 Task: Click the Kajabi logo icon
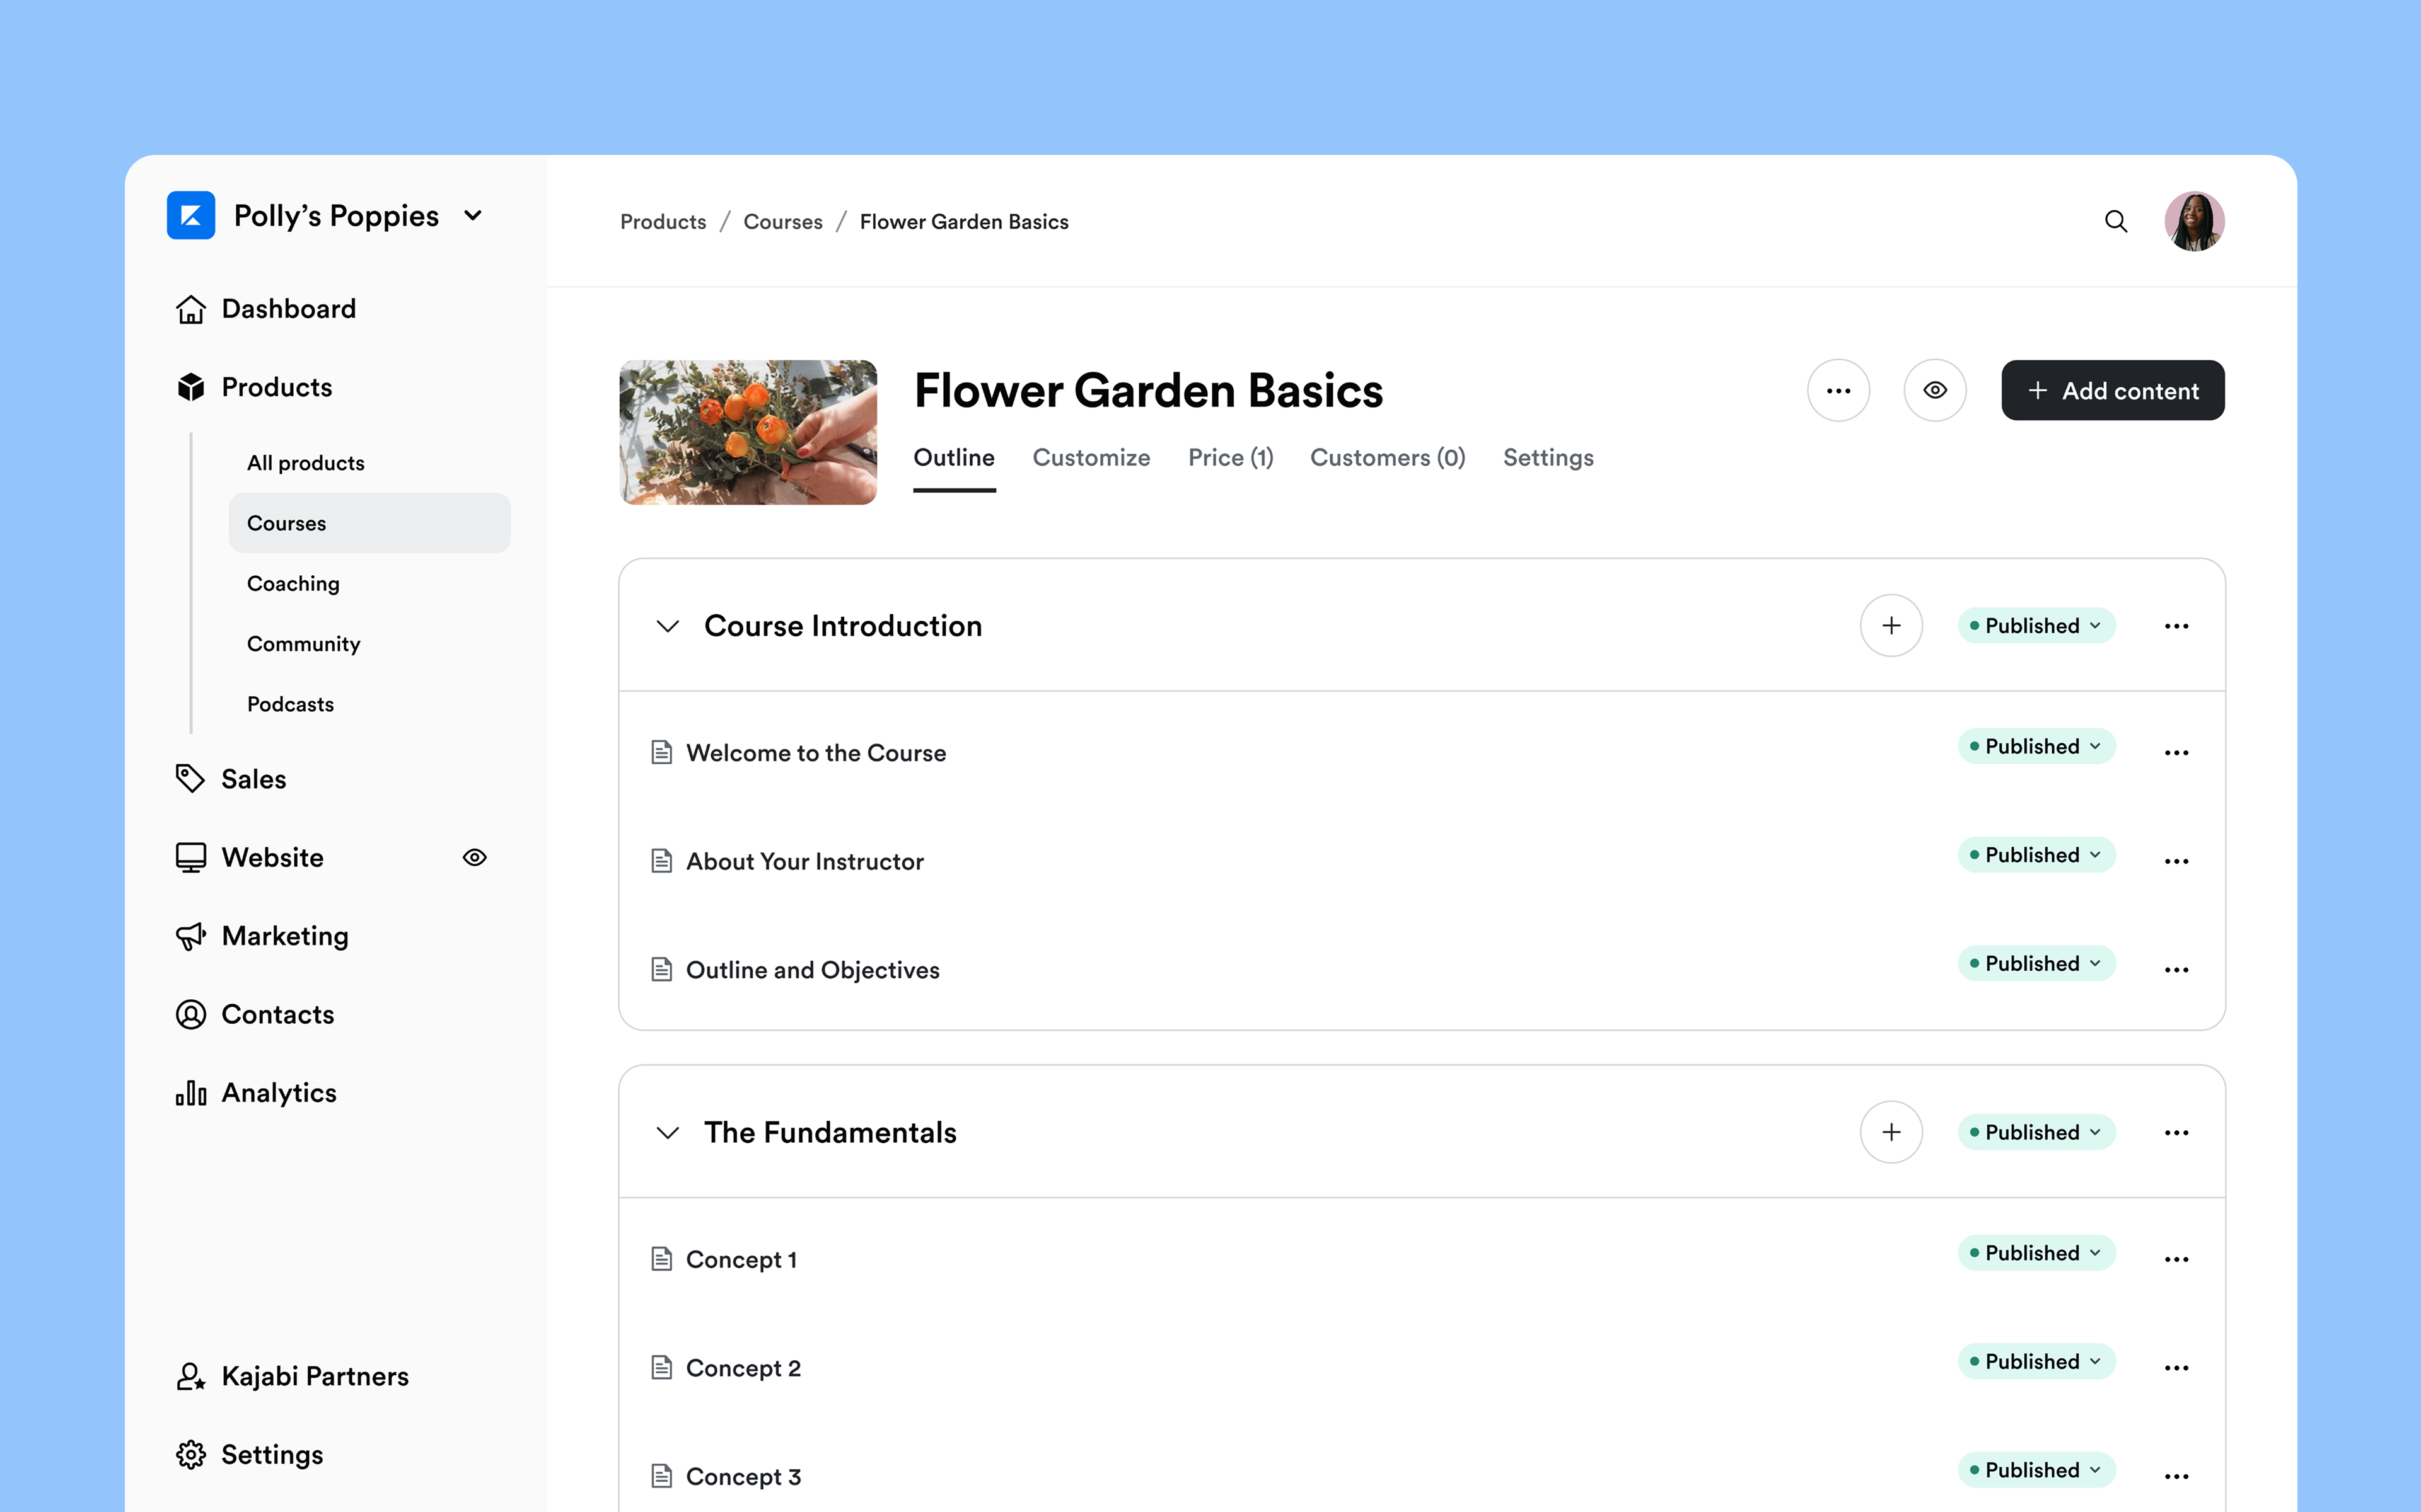click(x=191, y=215)
